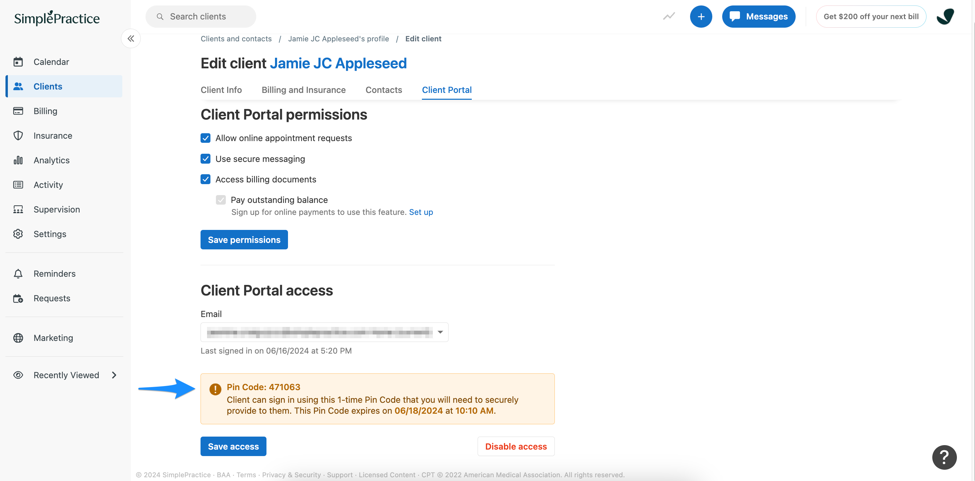Open Calendar from the sidebar
Image resolution: width=975 pixels, height=481 pixels.
point(64,62)
